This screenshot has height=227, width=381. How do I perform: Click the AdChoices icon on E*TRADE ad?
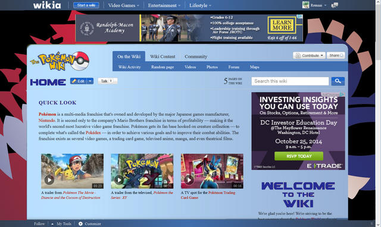tap(342, 94)
